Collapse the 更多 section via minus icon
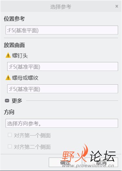 tap(7, 101)
